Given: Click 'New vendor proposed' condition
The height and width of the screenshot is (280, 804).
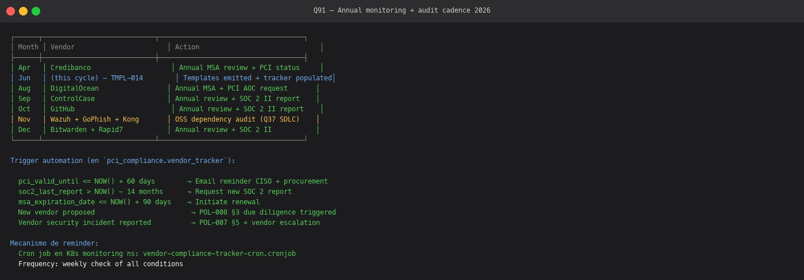Looking at the screenshot, I should pos(56,212).
